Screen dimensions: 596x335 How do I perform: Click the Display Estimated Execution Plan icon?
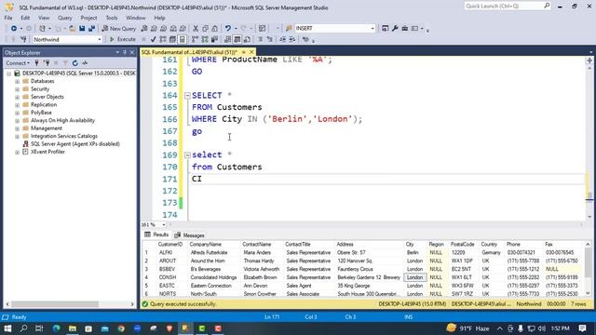[x=163, y=39]
